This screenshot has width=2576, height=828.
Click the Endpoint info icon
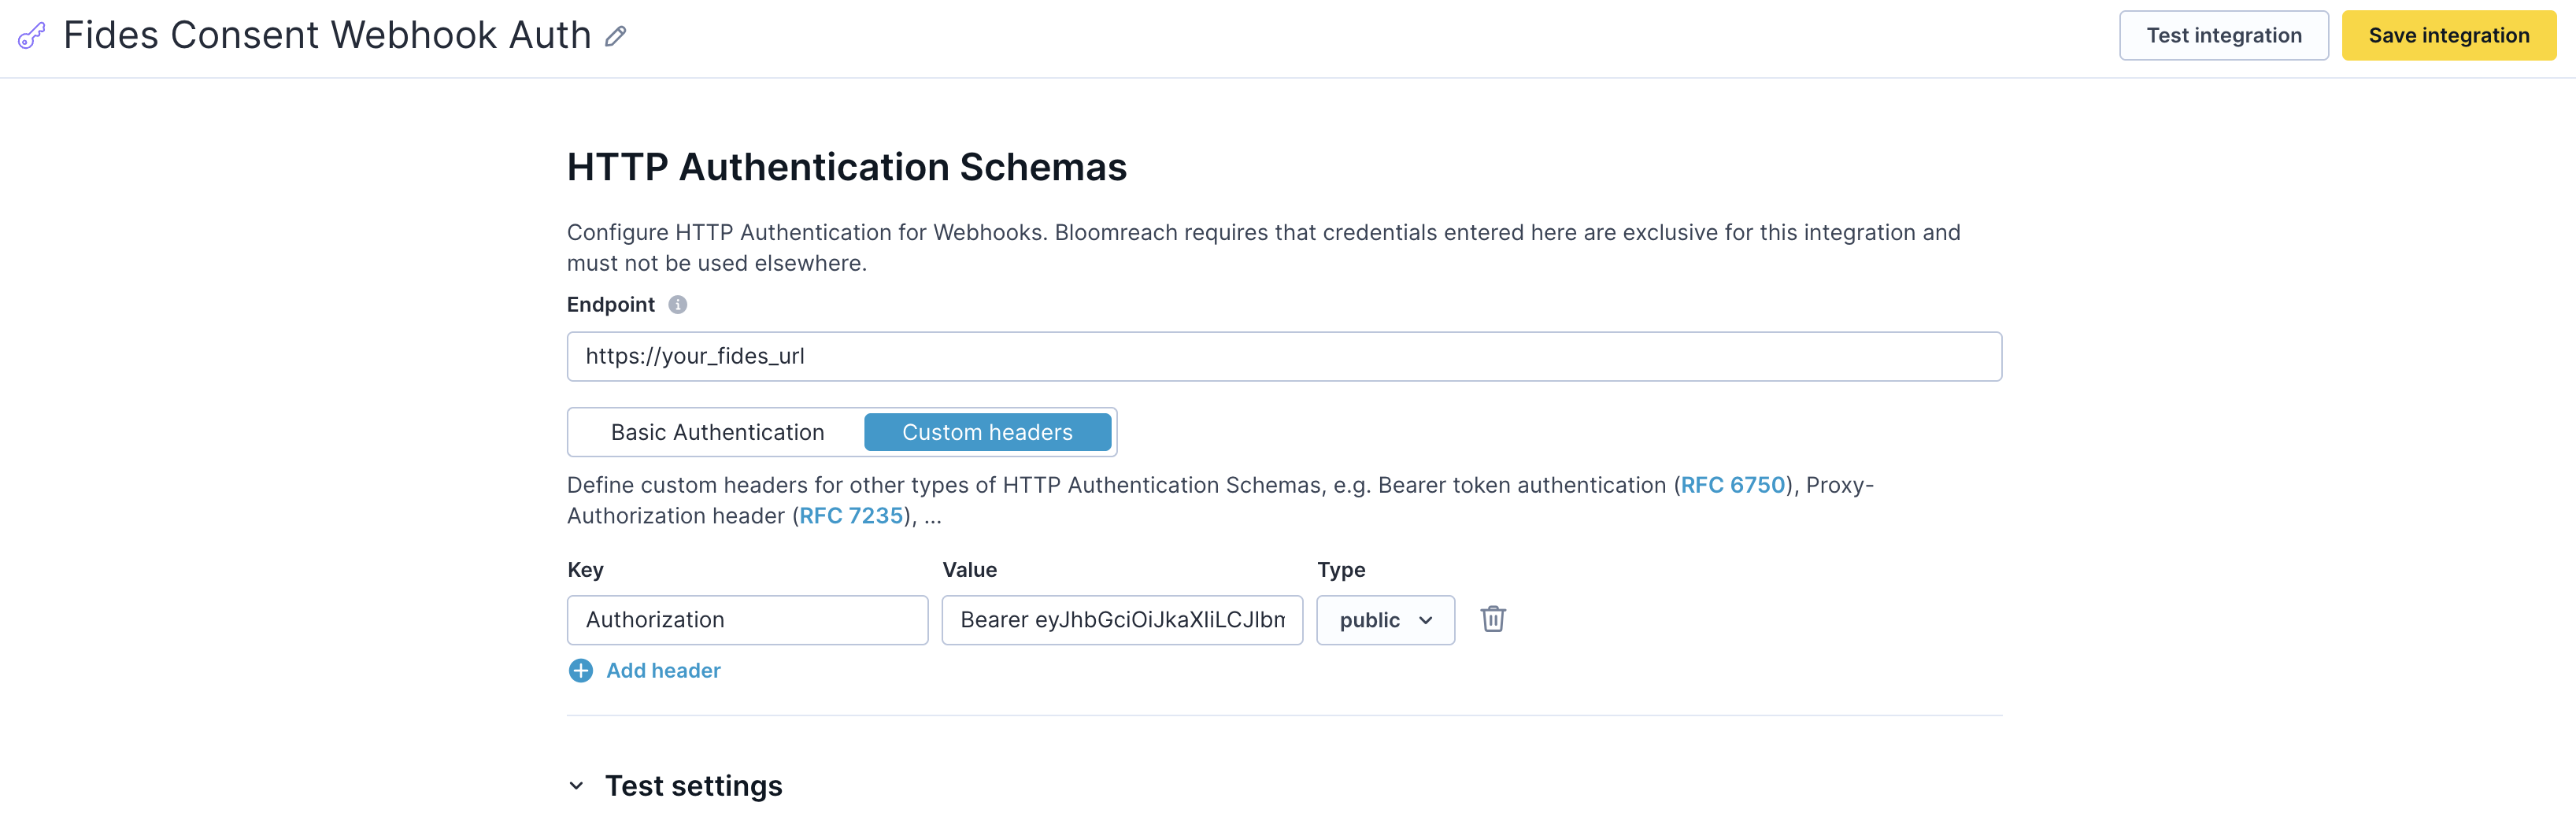point(677,305)
